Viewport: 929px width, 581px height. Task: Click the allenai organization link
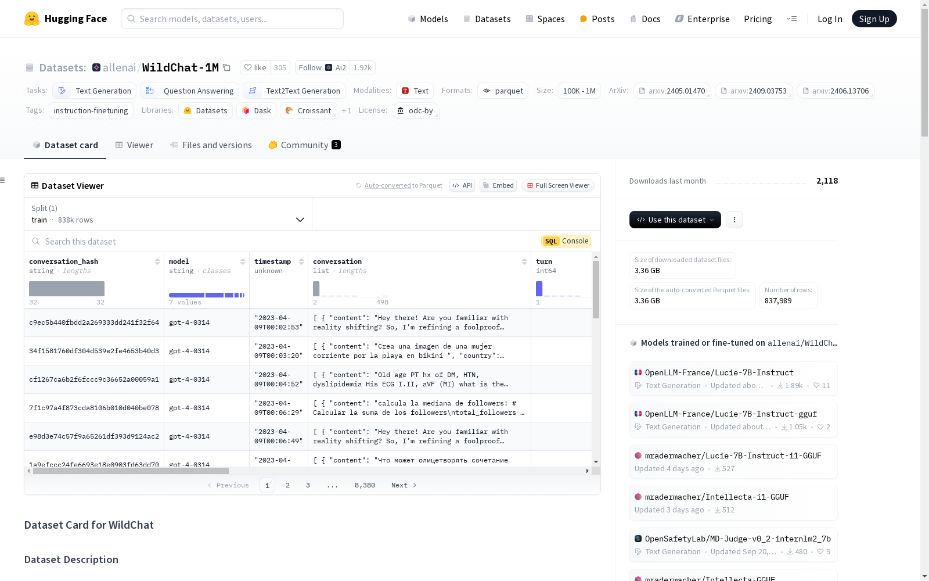coord(119,67)
